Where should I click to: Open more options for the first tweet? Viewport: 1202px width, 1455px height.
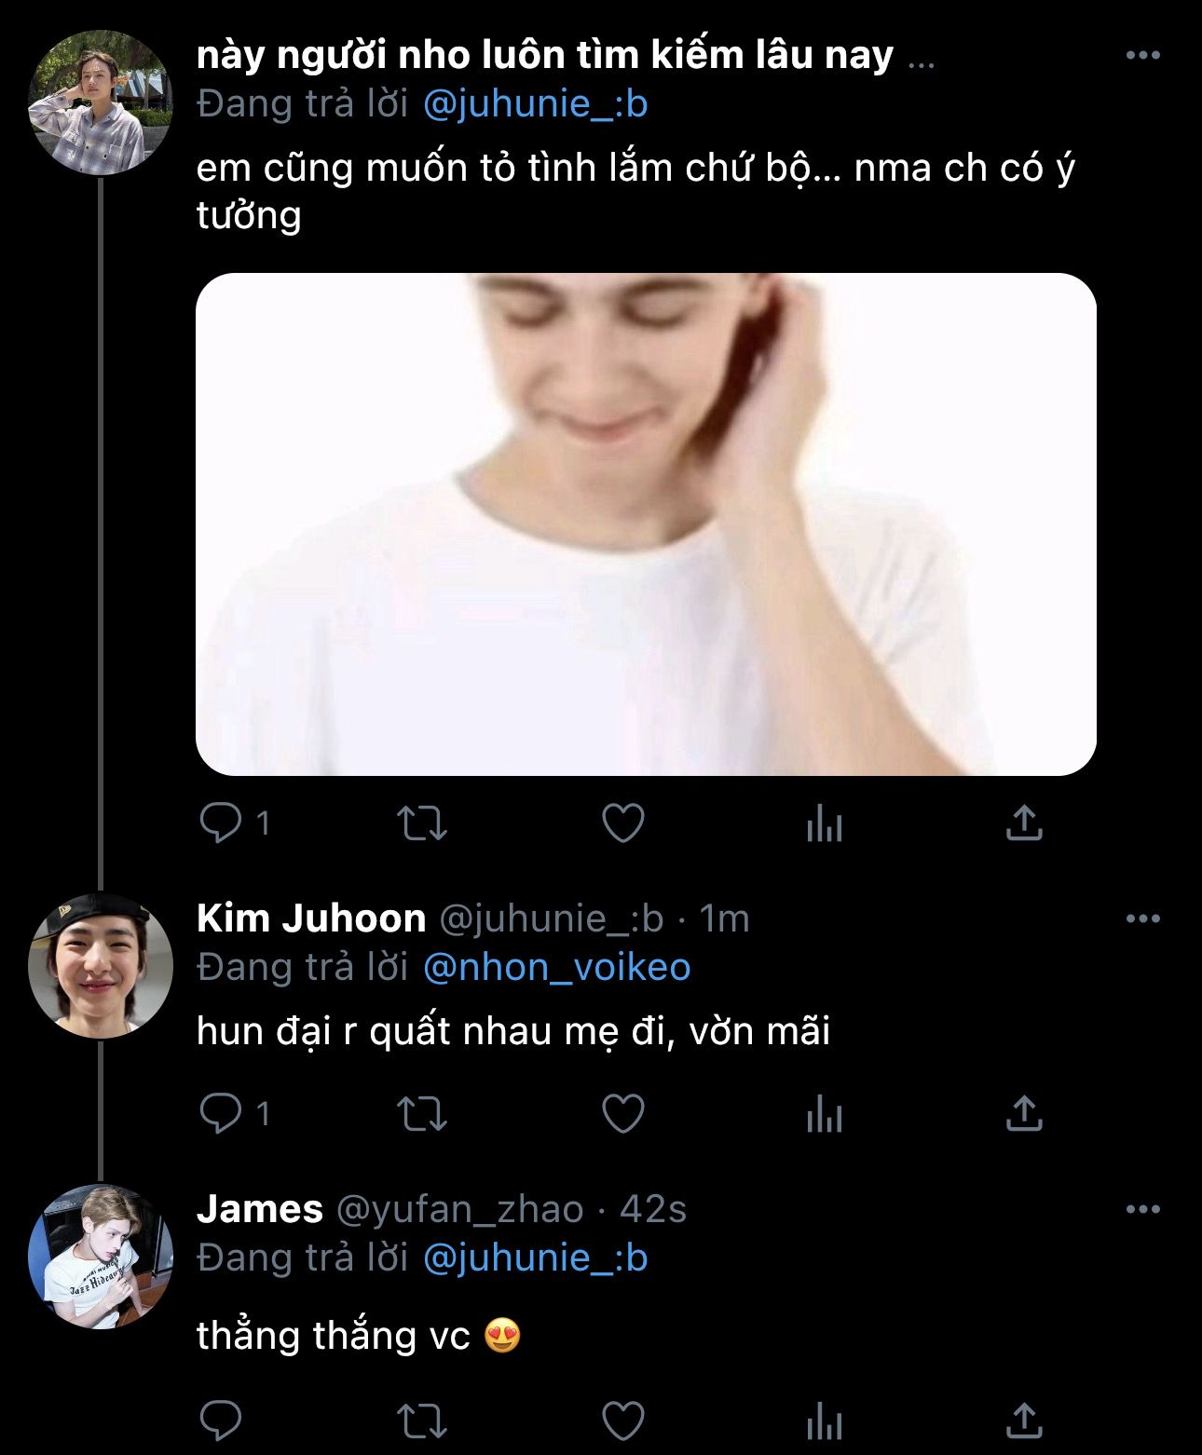[x=1142, y=56]
